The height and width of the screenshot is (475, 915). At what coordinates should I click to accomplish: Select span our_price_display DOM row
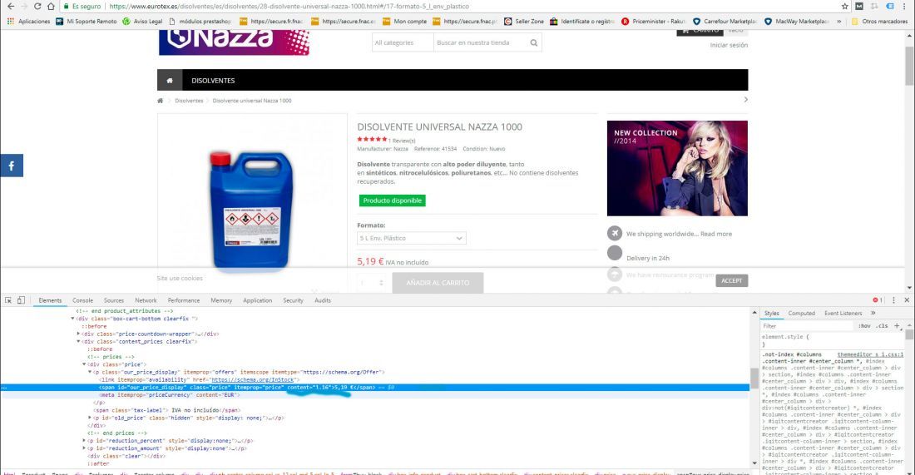374,387
